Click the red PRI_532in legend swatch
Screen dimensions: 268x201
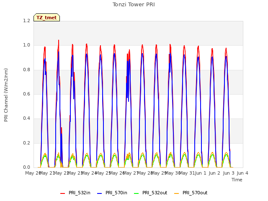point(62,193)
